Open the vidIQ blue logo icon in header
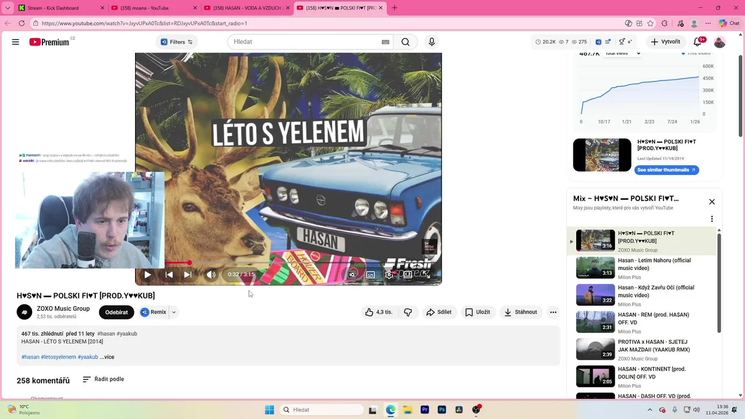This screenshot has width=745, height=419. coord(598,42)
